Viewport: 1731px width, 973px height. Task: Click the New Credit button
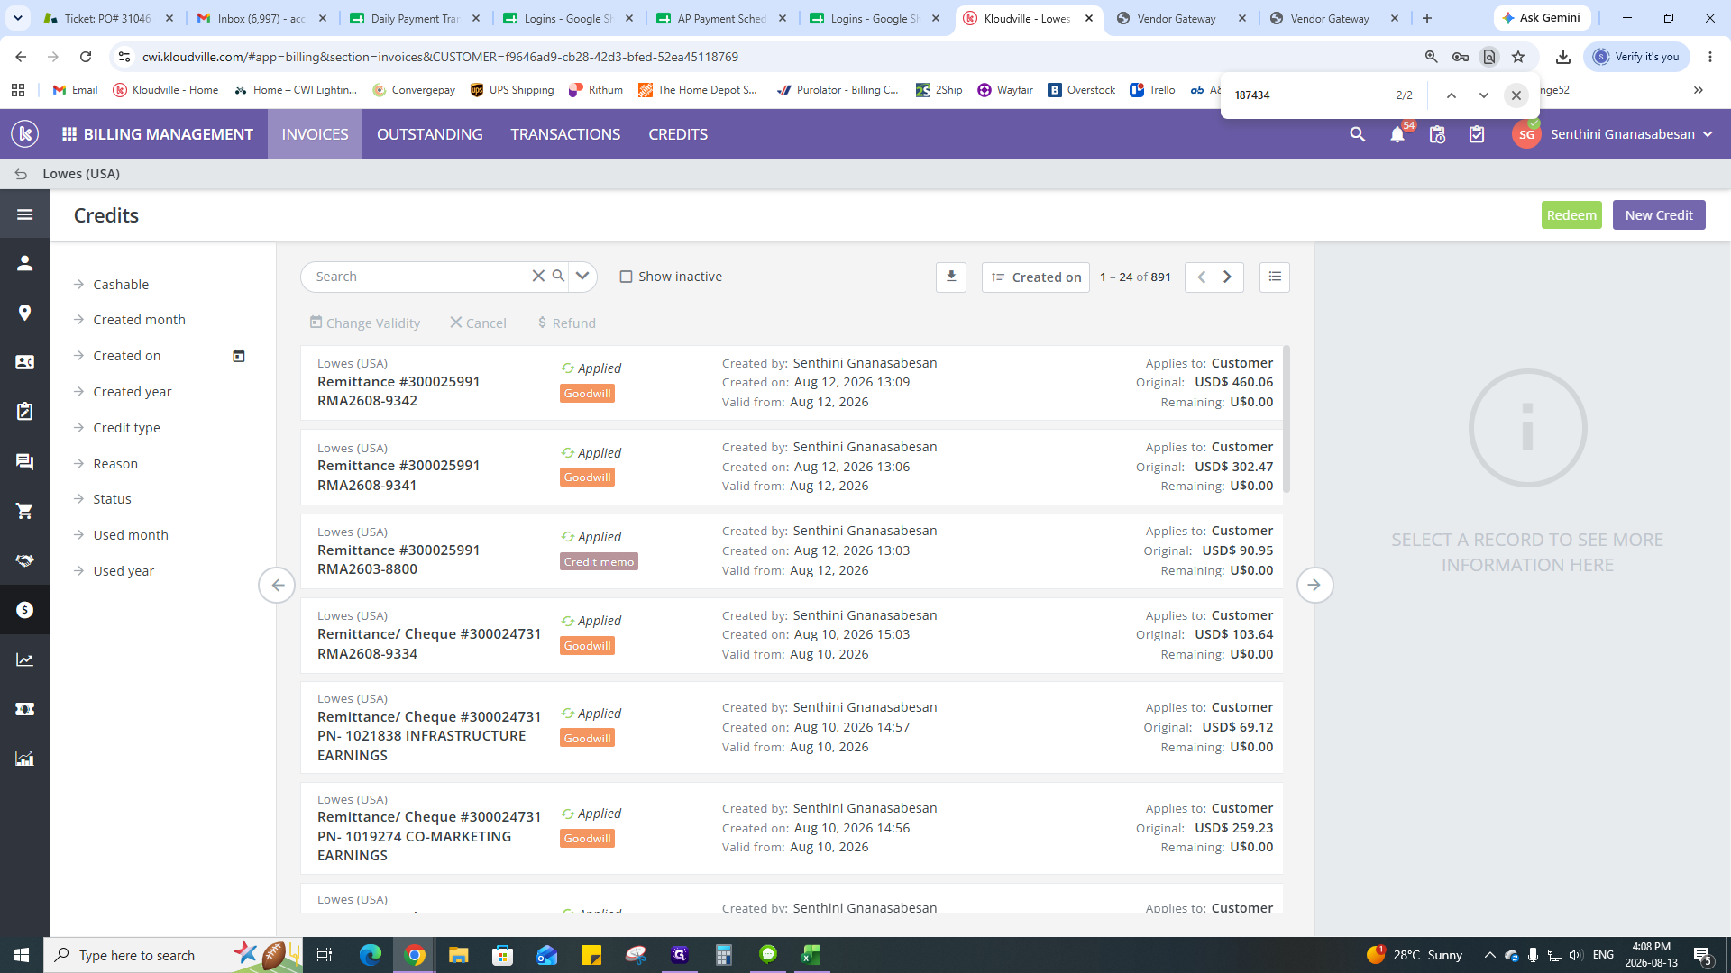tap(1659, 215)
